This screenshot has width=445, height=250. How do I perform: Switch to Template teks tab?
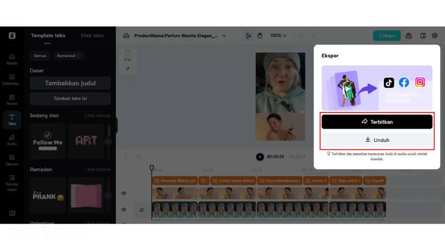pos(48,36)
